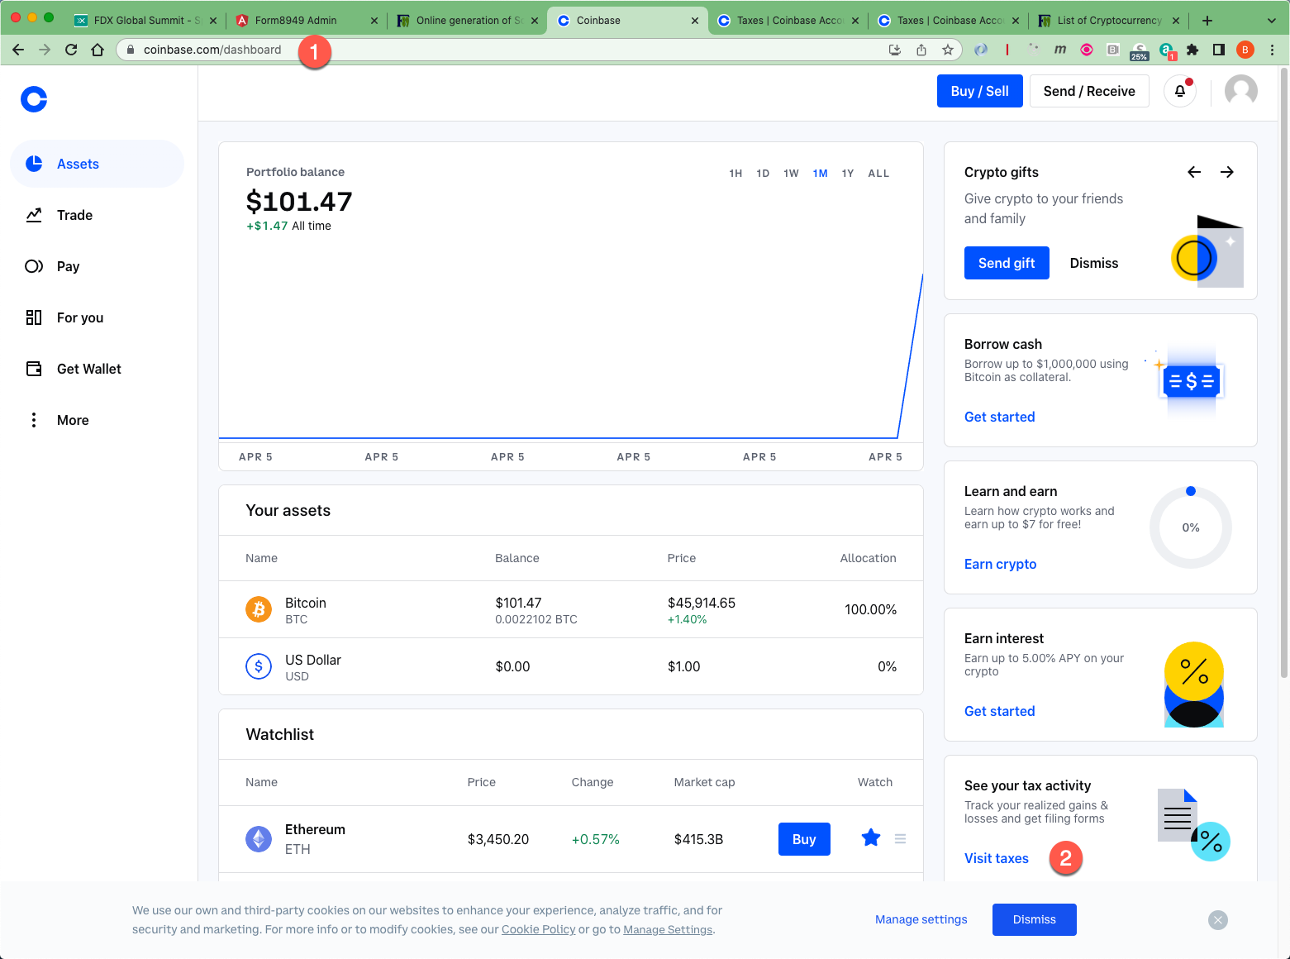Click the Send / Receive button
Screen dimensions: 1290x959
click(1089, 91)
